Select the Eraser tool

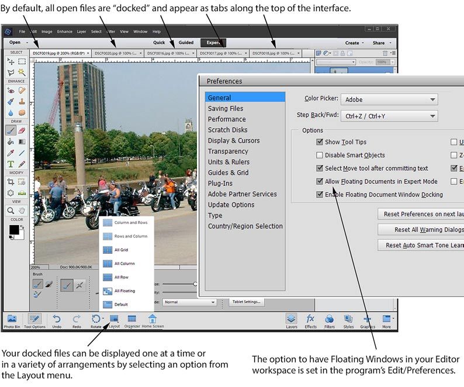[x=22, y=130]
